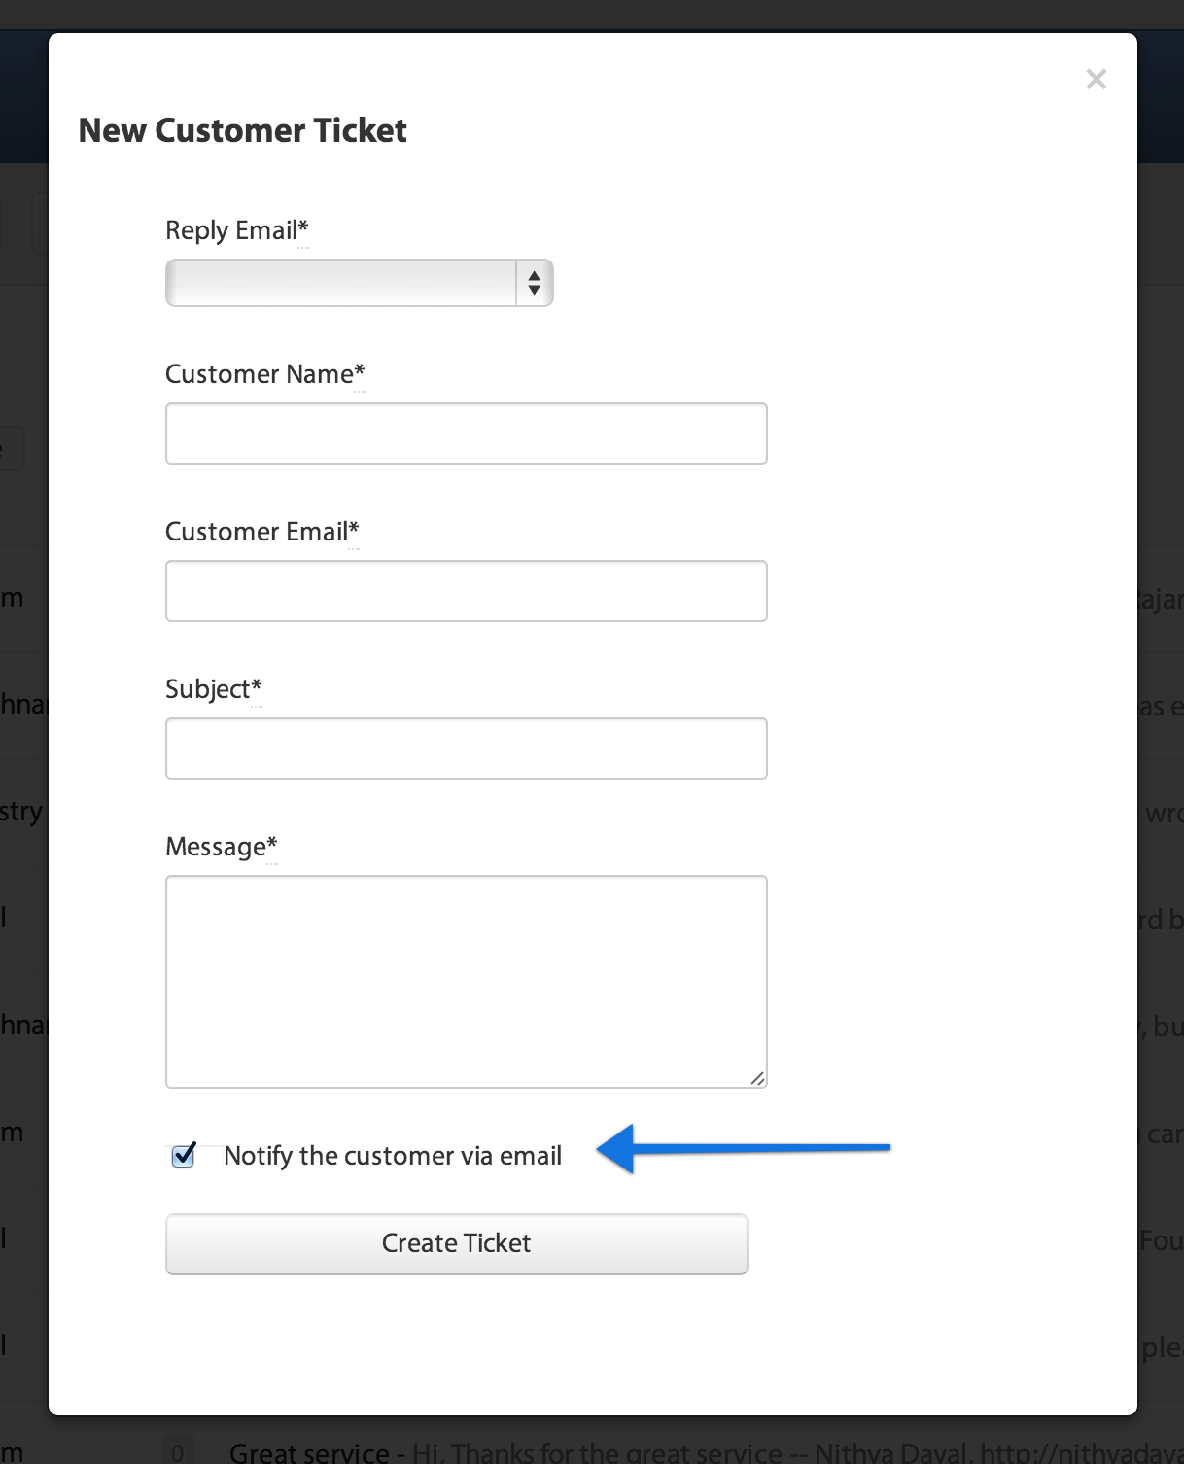1184x1464 pixels.
Task: Click the New Customer Ticket heading
Action: click(242, 130)
